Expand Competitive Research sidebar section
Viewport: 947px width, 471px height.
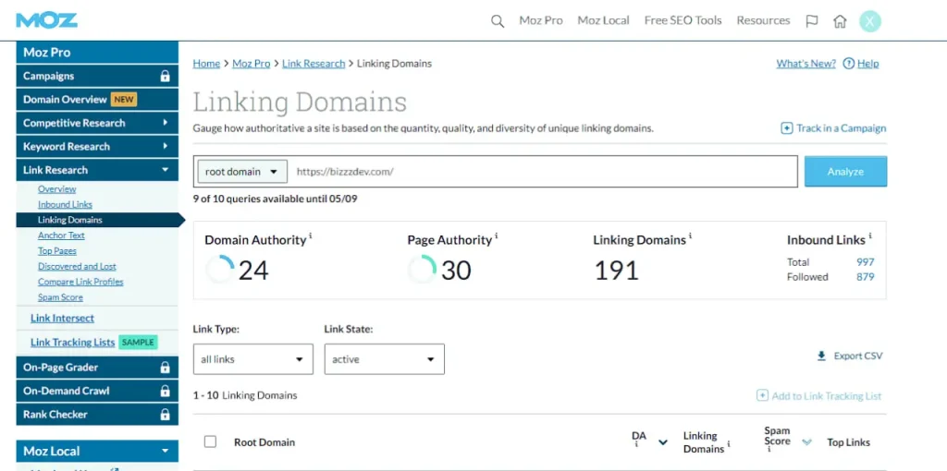[x=97, y=123]
